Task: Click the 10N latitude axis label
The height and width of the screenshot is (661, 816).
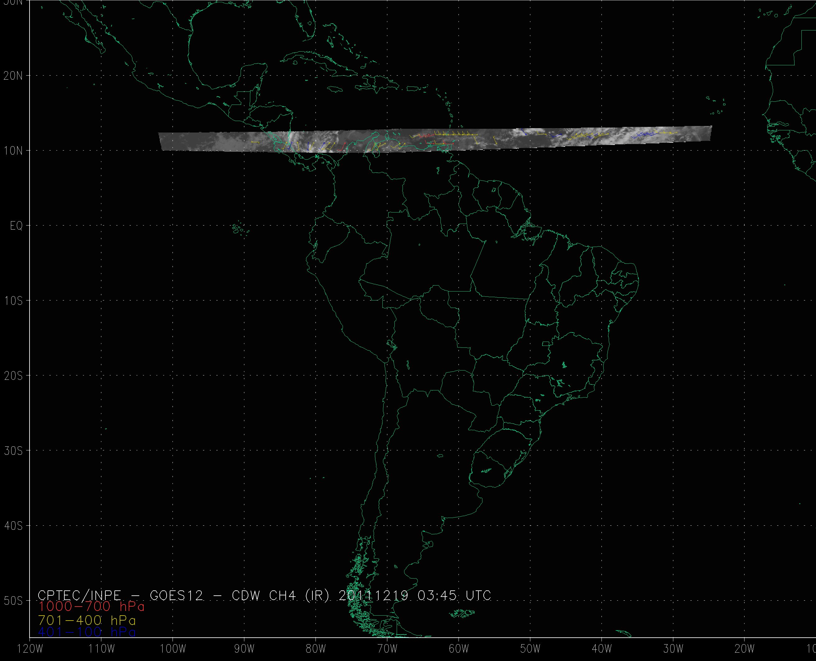Action: coord(13,151)
